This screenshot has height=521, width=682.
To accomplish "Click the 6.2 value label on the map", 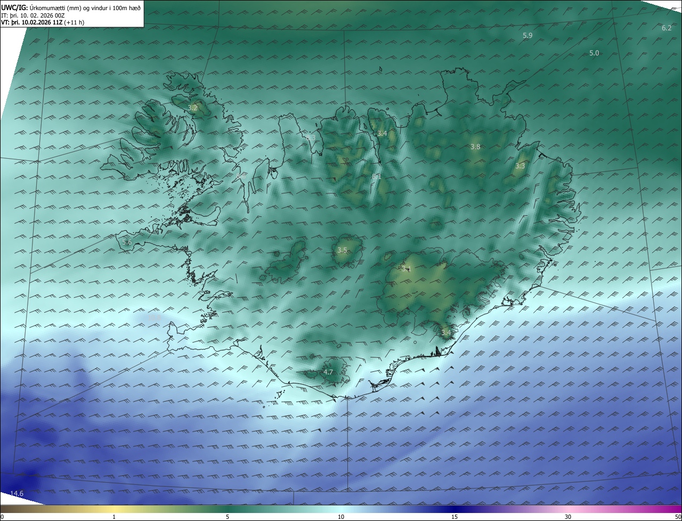I will coord(667,28).
